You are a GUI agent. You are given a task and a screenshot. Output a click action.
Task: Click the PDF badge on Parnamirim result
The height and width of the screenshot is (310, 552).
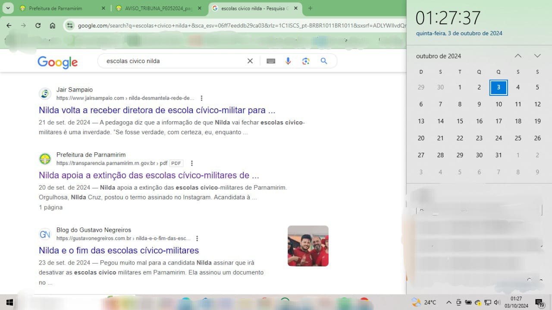coord(176,163)
